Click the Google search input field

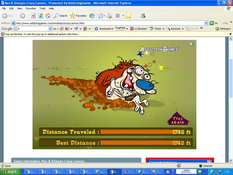pos(33,29)
